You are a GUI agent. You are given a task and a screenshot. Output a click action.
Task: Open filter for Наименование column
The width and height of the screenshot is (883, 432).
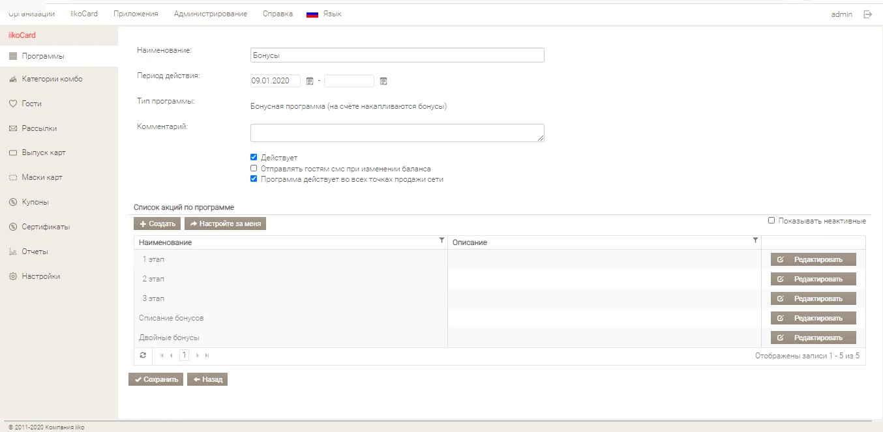pyautogui.click(x=441, y=241)
